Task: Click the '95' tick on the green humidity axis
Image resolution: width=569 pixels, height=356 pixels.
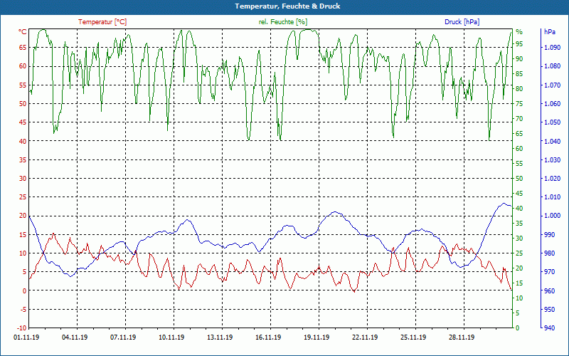Action: pyautogui.click(x=520, y=44)
